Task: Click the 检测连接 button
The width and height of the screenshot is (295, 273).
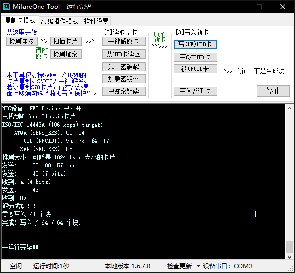Action: 22,41
